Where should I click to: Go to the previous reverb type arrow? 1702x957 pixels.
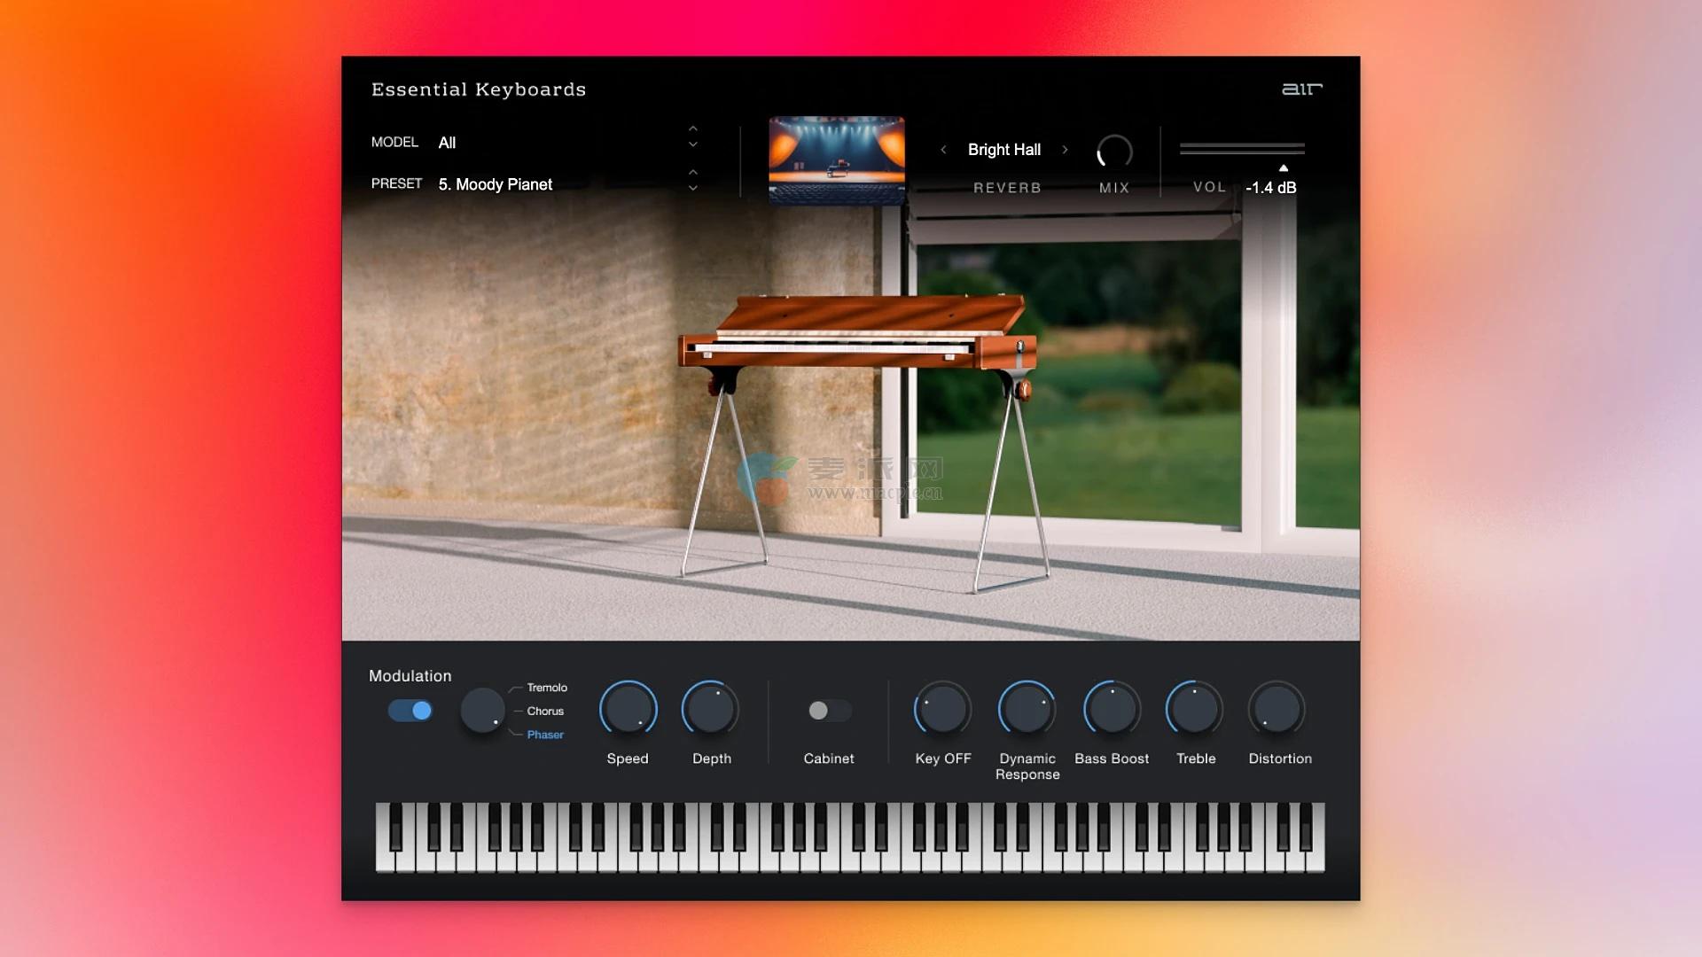[x=943, y=150]
